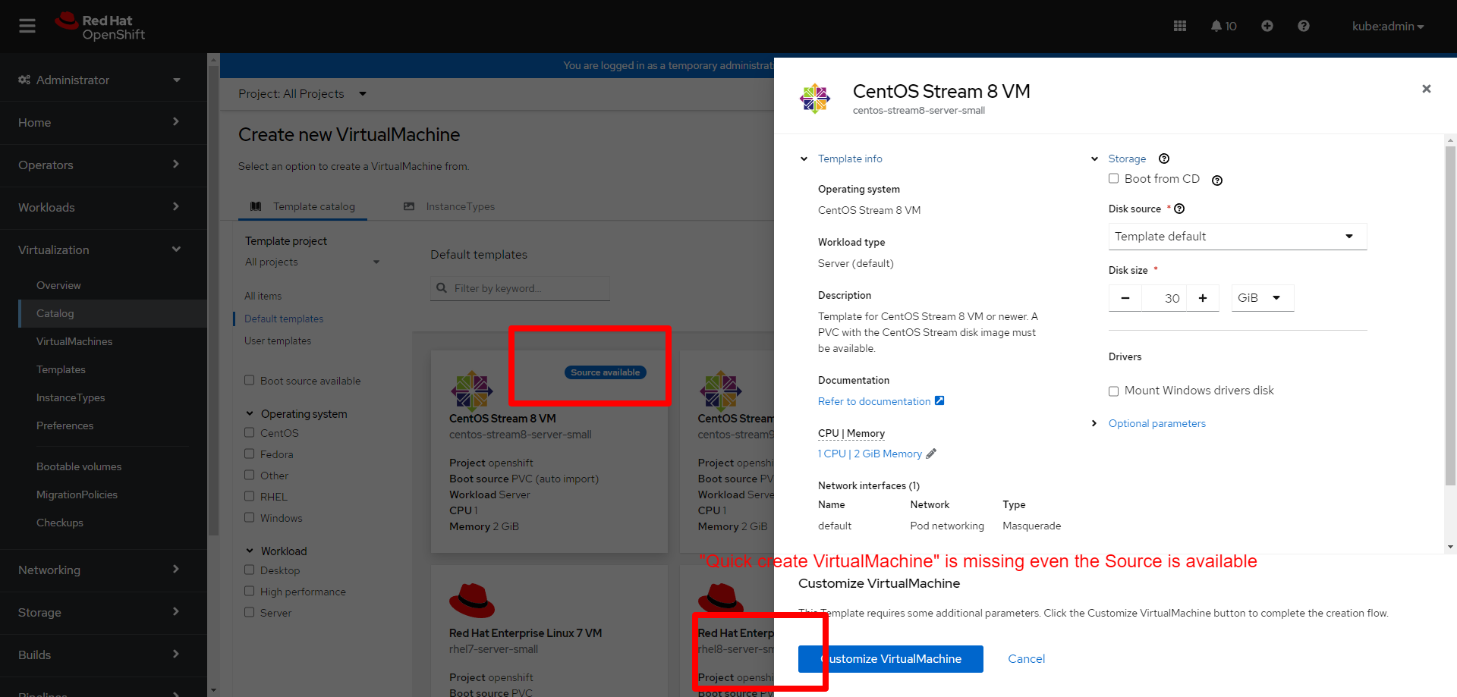Check the Boot source available filter
Viewport: 1457px width, 697px height.
(249, 381)
